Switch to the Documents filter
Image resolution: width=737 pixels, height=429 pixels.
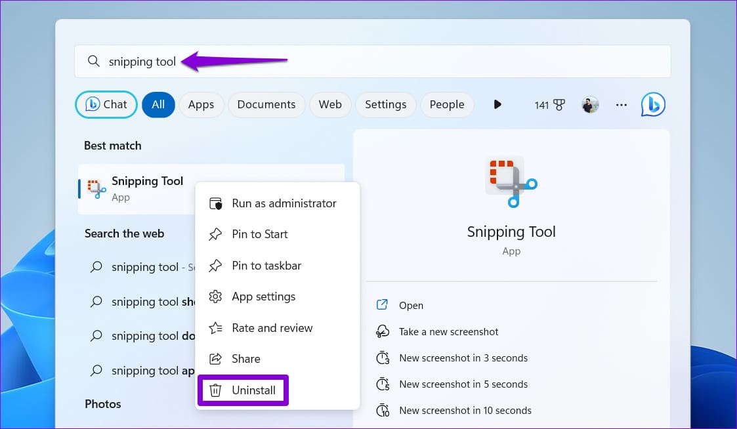coord(266,104)
